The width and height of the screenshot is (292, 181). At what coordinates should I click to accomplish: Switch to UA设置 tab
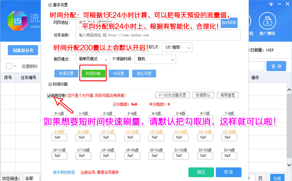[x=119, y=74]
